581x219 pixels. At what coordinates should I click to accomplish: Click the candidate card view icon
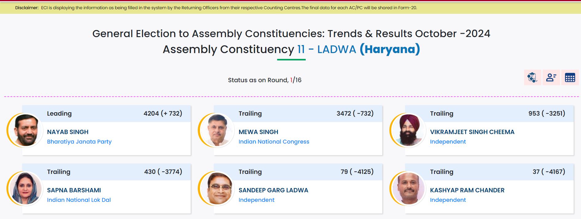tap(551, 78)
